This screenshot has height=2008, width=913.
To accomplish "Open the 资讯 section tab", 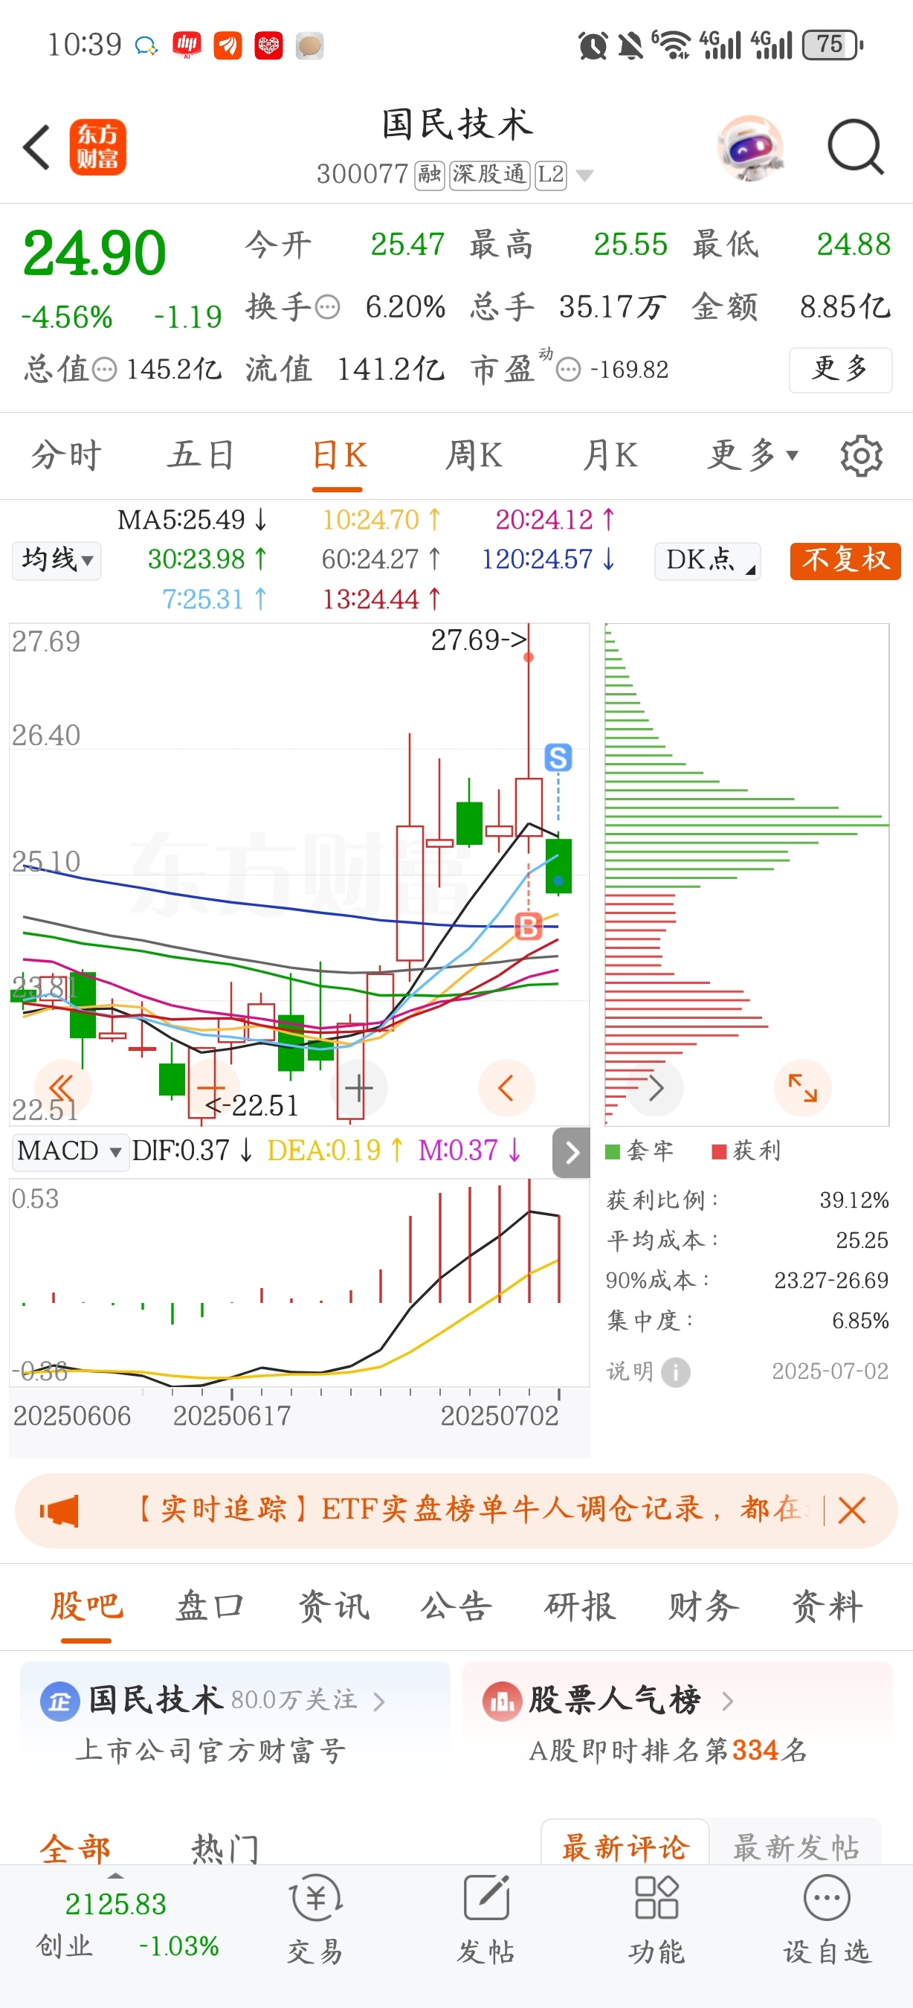I will pyautogui.click(x=333, y=1606).
